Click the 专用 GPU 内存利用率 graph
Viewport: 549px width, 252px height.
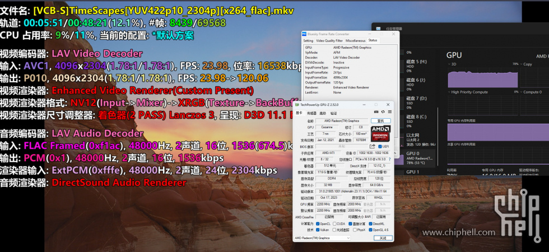498,132
